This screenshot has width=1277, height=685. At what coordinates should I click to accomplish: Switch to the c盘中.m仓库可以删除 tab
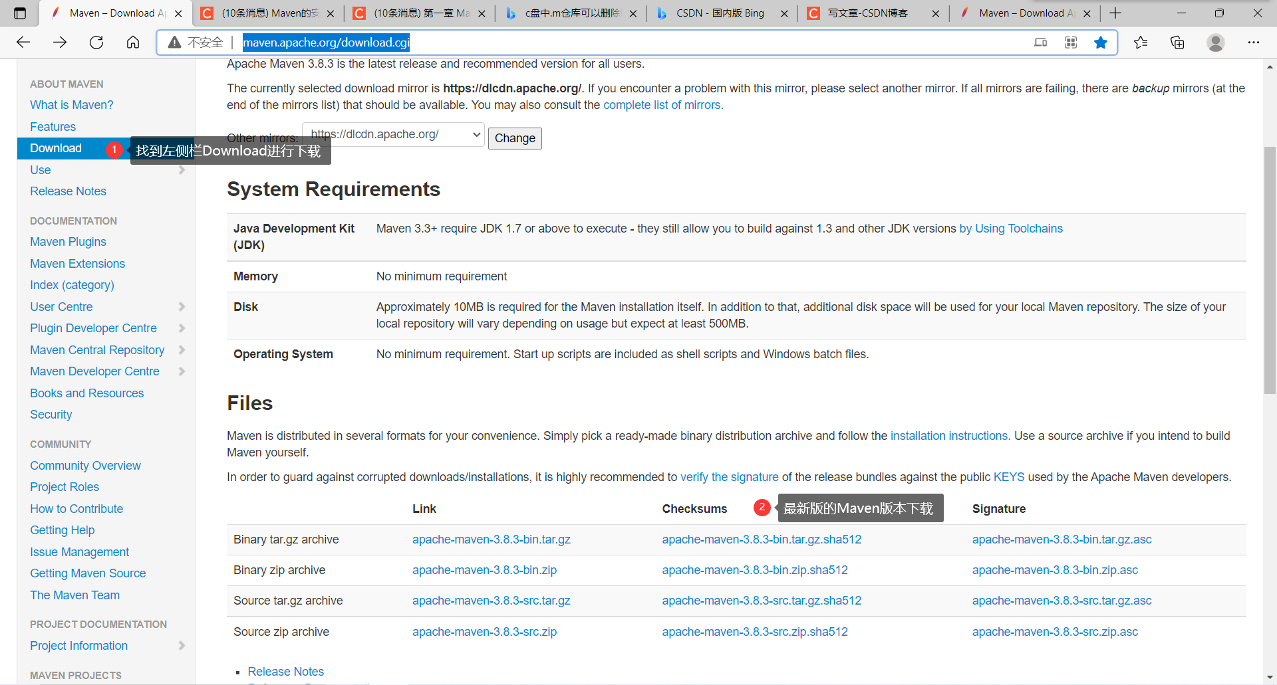point(572,13)
